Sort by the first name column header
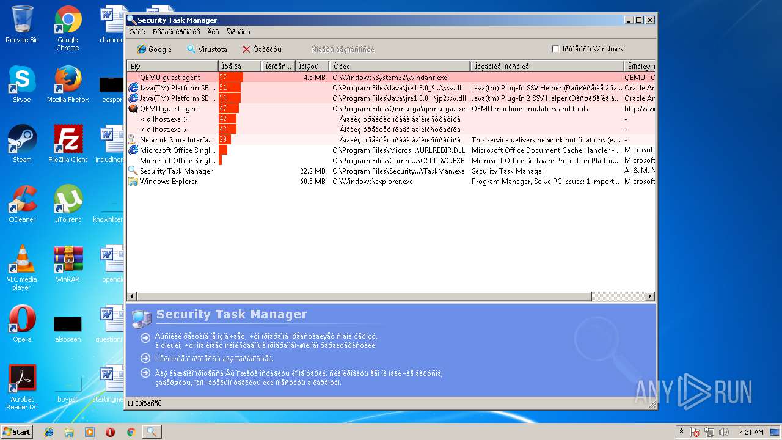The width and height of the screenshot is (782, 440). pos(172,66)
